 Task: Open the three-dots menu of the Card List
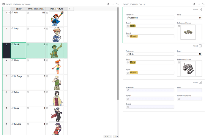pos(199,4)
